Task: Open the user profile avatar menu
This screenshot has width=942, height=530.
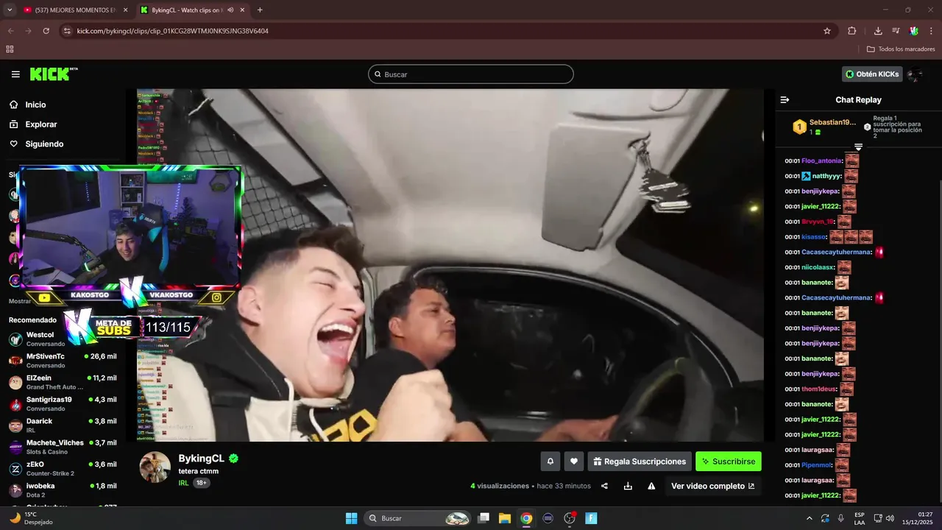Action: click(x=915, y=74)
